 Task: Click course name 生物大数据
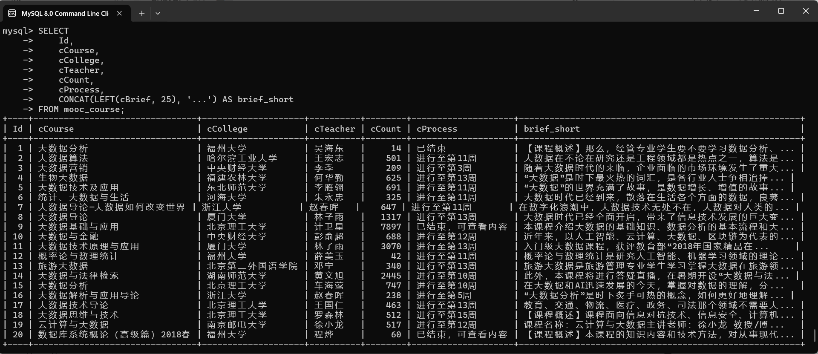(63, 178)
